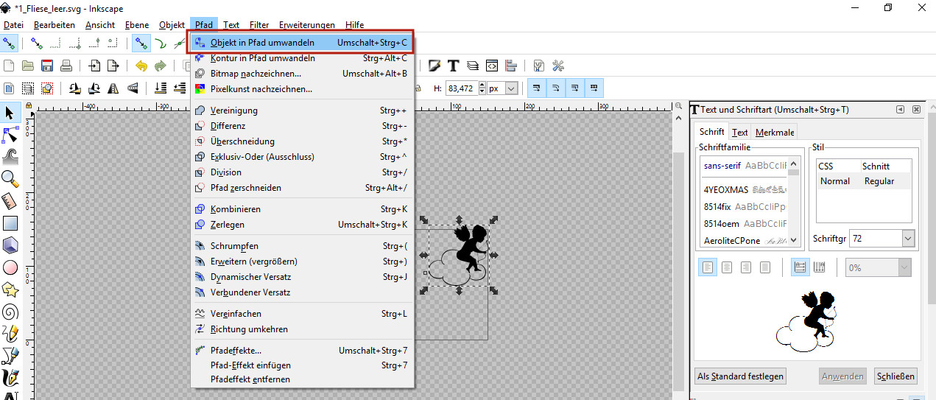Image resolution: width=936 pixels, height=400 pixels.
Task: Open the px unit dropdown
Action: 510,88
